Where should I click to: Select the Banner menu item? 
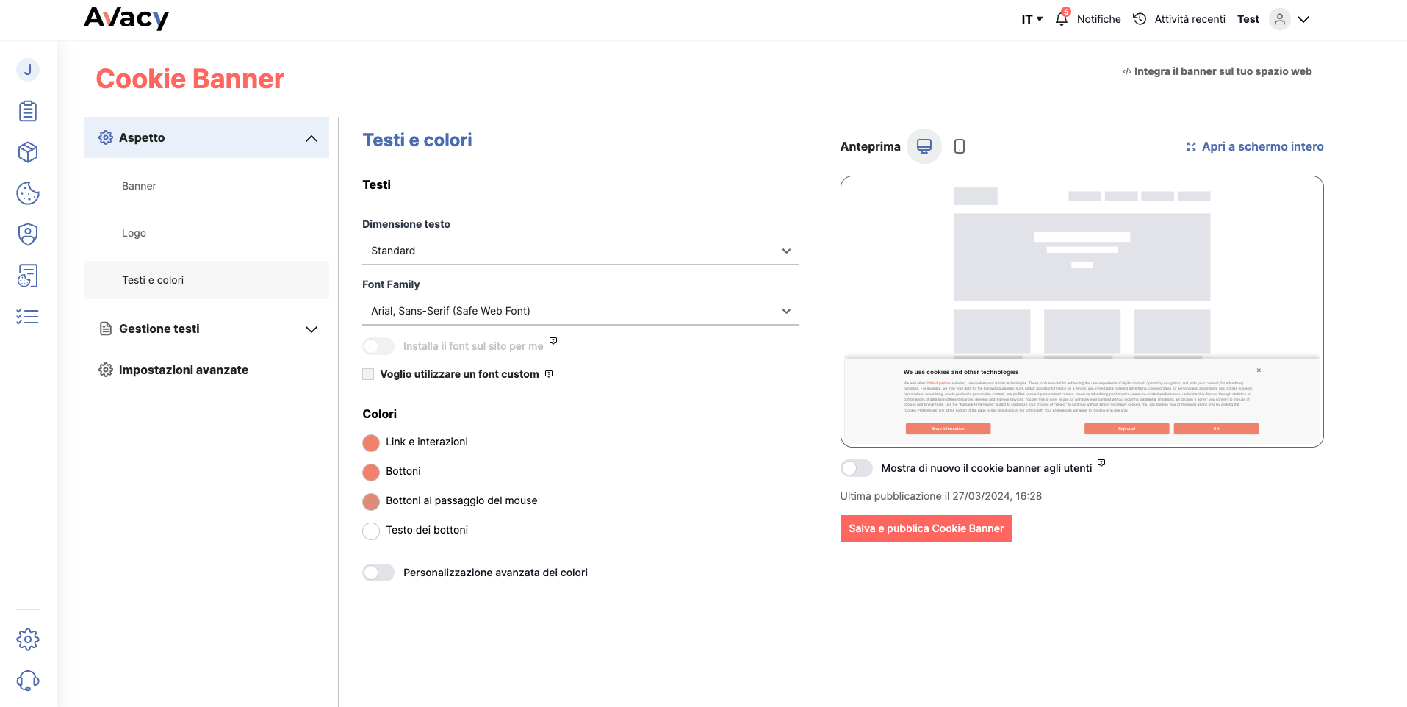[x=139, y=186]
